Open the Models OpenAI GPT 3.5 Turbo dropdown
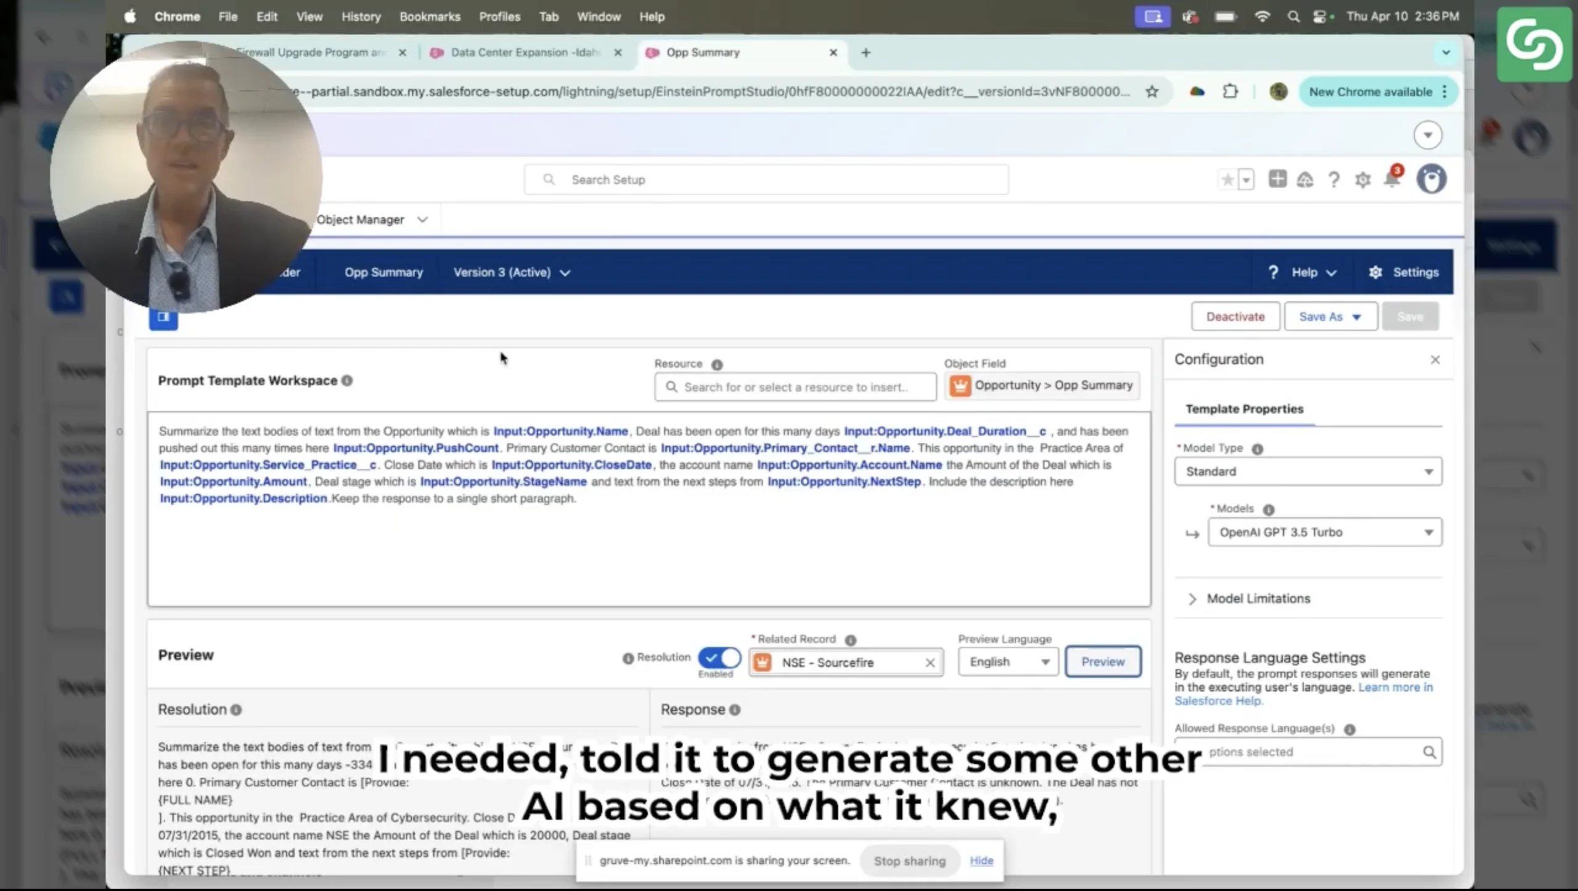This screenshot has width=1578, height=891. (1325, 532)
